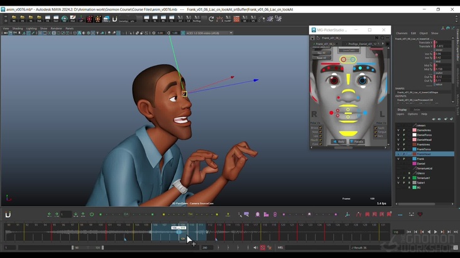This screenshot has height=258, width=460.
Task: Select the right eye red picker control
Action: pos(334,80)
